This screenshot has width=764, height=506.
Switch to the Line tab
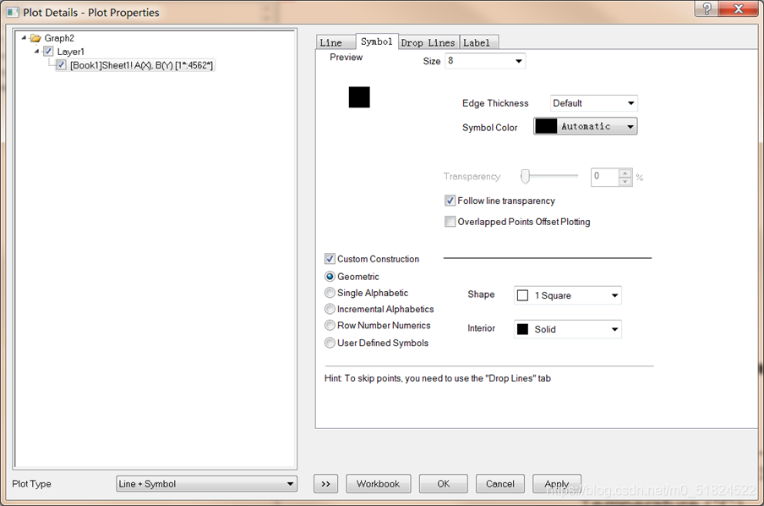[x=336, y=42]
